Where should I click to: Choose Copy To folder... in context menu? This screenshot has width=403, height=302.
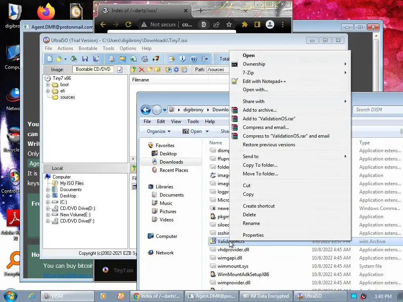(290, 165)
